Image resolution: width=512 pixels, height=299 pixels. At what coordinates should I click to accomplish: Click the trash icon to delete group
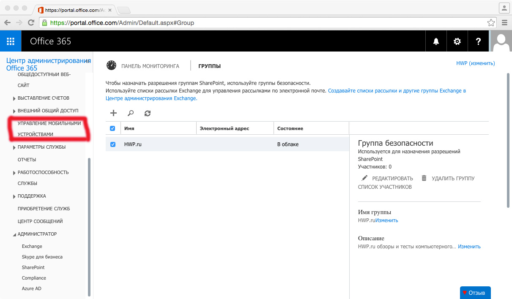pos(424,178)
